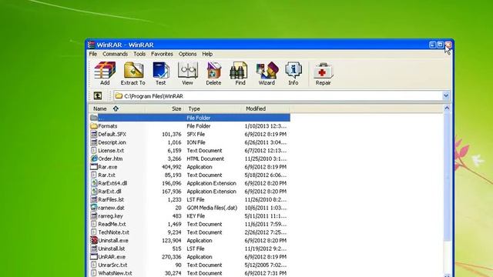Viewport: 493px width, 277px height.
Task: Select the Default.SFX file
Action: [112, 134]
